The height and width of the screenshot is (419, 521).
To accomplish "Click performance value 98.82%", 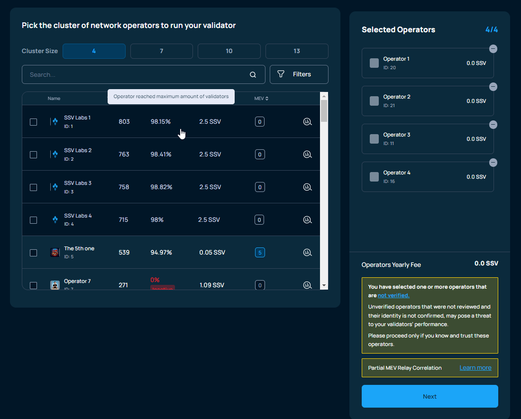I will [161, 187].
